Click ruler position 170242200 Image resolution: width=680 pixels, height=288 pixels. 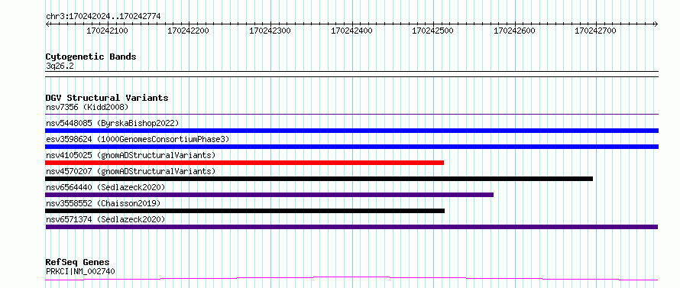[188, 31]
